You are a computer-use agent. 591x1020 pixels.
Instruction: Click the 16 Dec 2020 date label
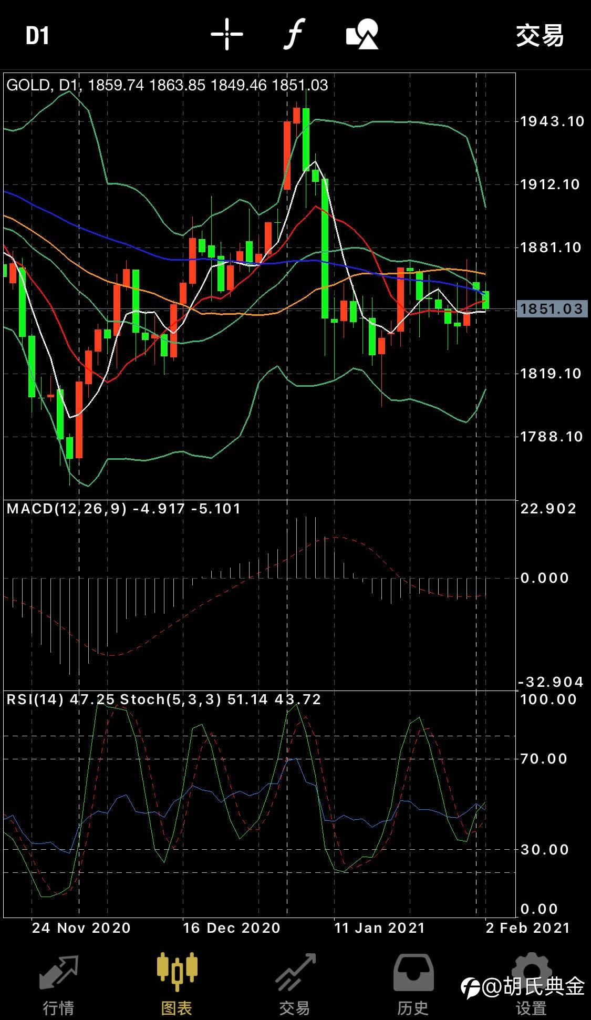pyautogui.click(x=232, y=928)
